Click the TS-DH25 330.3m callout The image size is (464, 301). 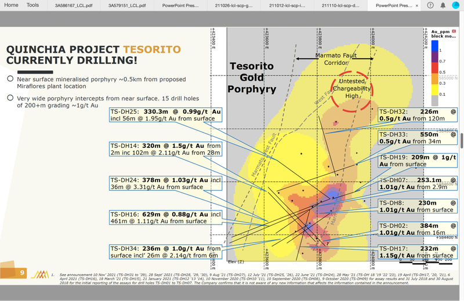click(166, 115)
